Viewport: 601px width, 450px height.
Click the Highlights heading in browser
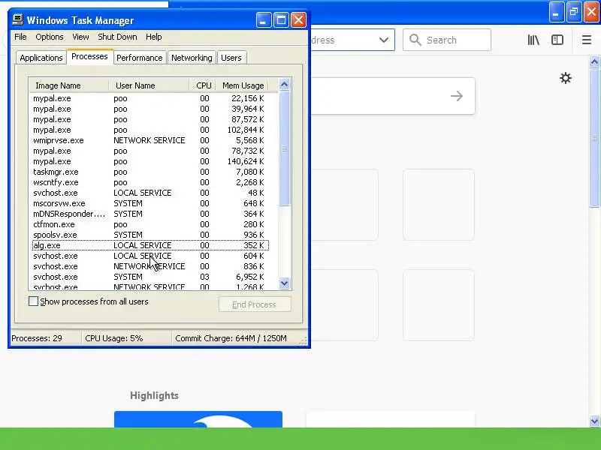pos(154,395)
